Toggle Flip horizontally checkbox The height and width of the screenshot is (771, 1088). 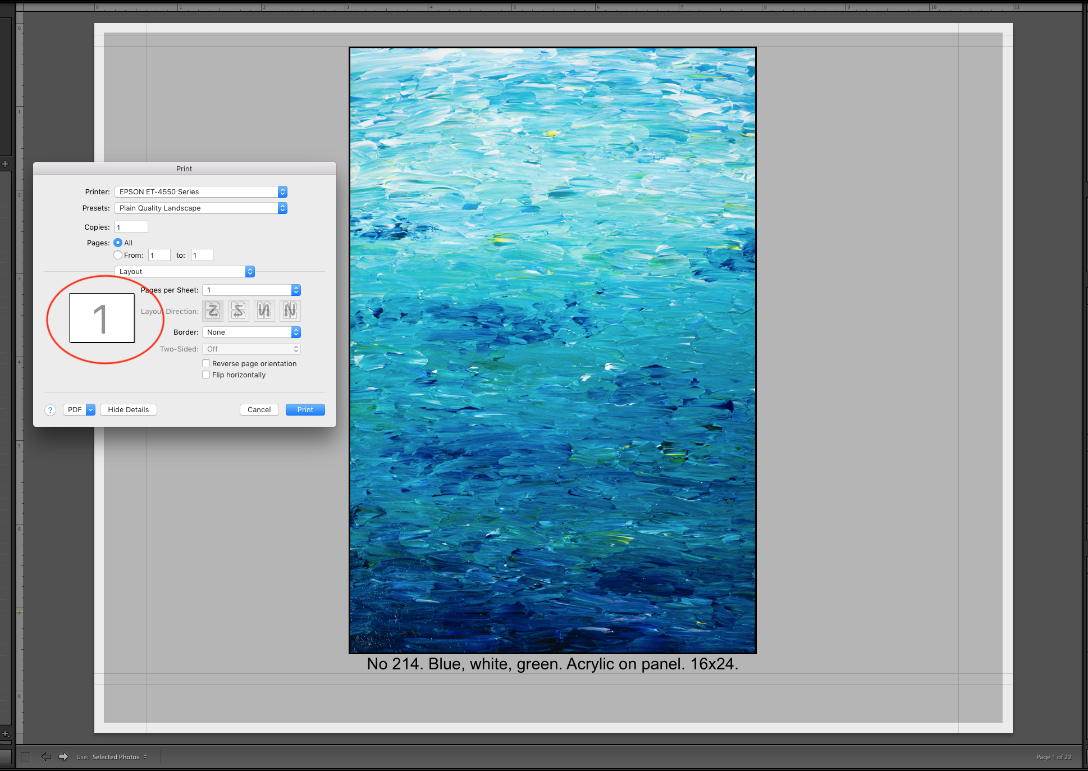[207, 375]
